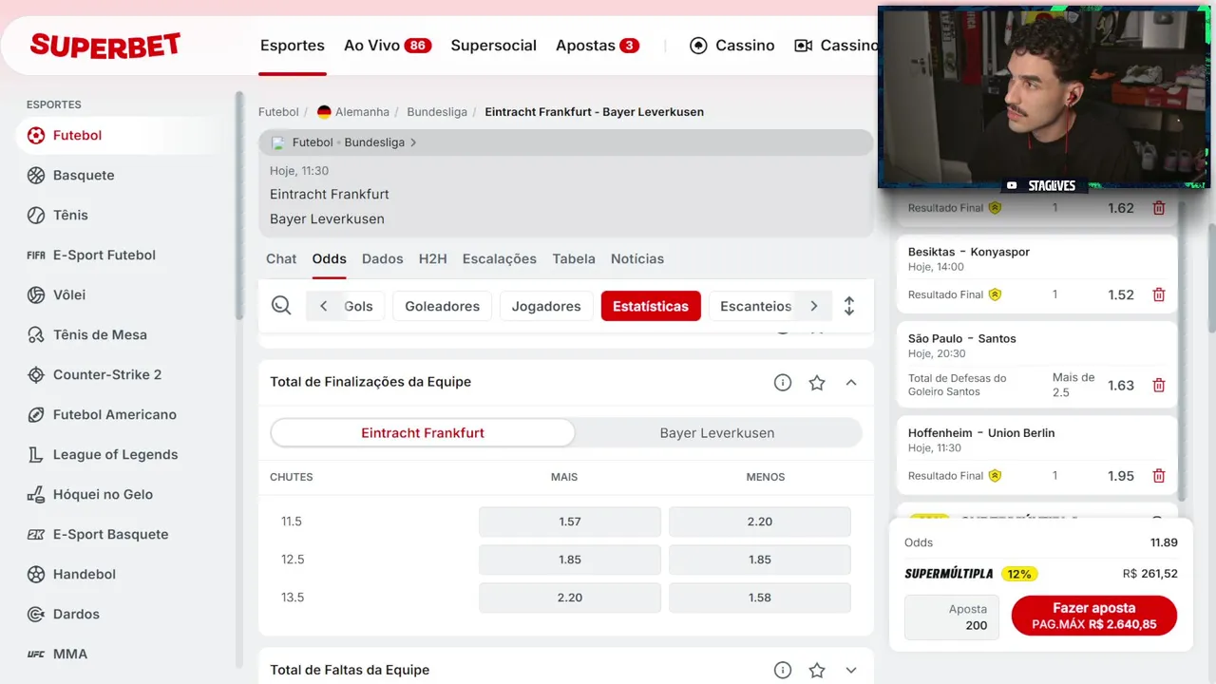
Task: Pick Mais 13.5 chutes at 2.20
Action: [570, 598]
